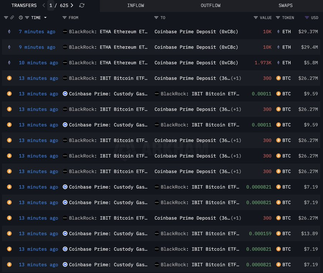Image resolution: width=323 pixels, height=273 pixels.
Task: Refresh the transfers list
Action: tap(82, 5)
